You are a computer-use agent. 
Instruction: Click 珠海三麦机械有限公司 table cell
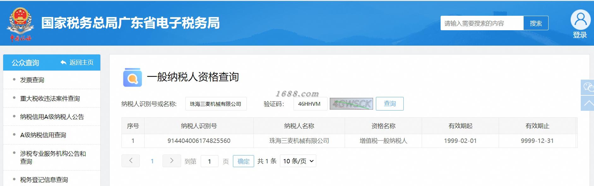tap(299, 141)
